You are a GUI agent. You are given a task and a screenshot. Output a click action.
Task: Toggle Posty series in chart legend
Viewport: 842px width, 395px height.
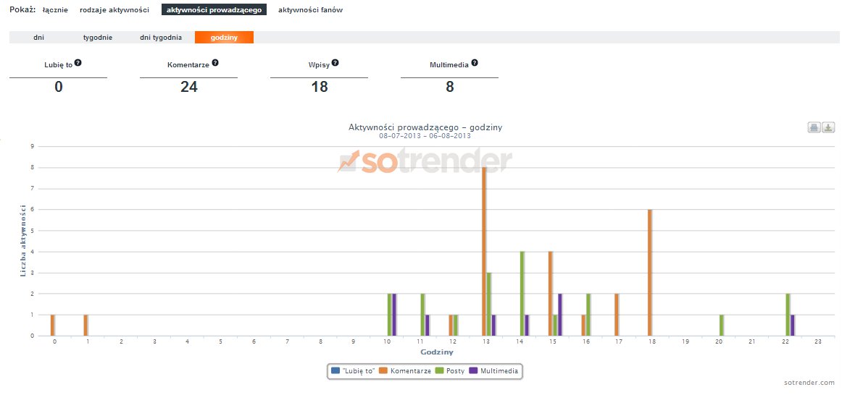pyautogui.click(x=449, y=371)
